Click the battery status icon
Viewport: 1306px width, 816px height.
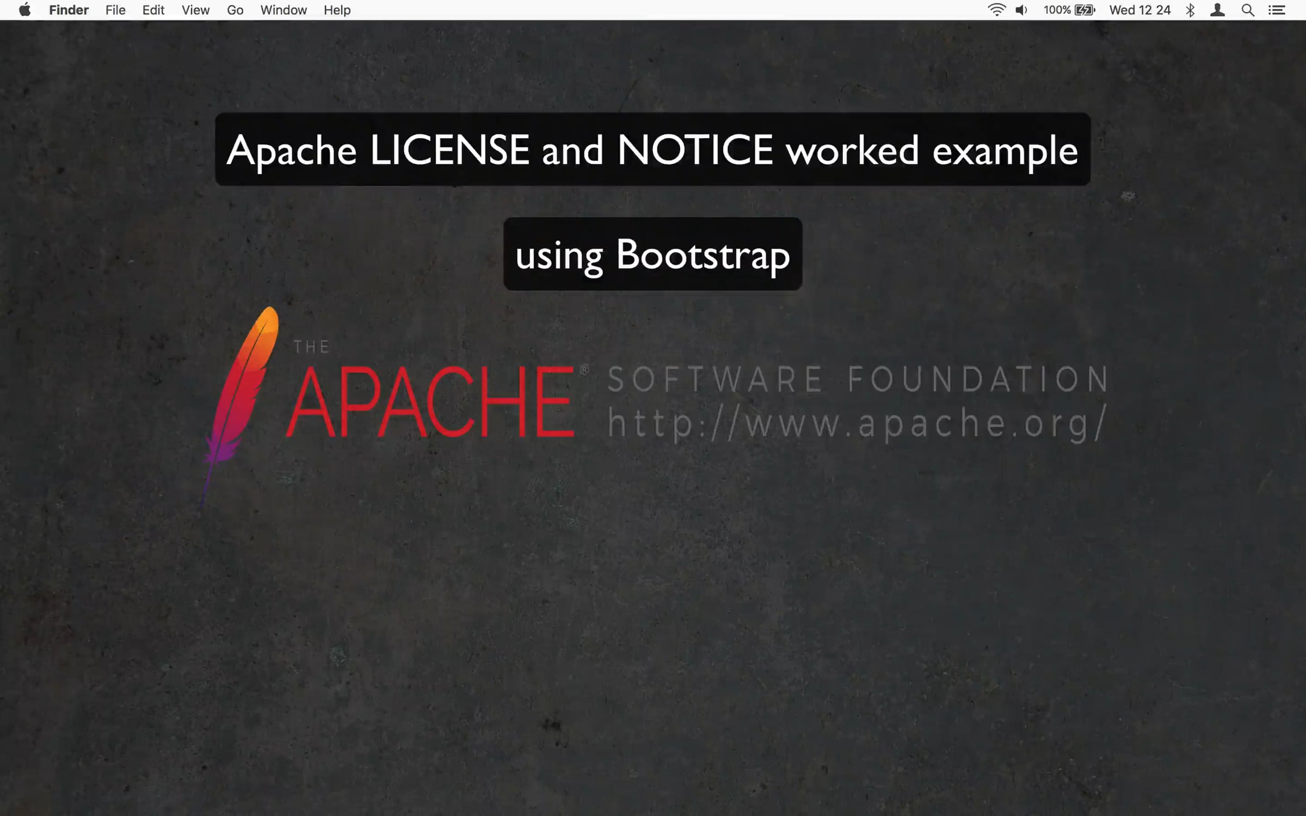pos(1085,10)
